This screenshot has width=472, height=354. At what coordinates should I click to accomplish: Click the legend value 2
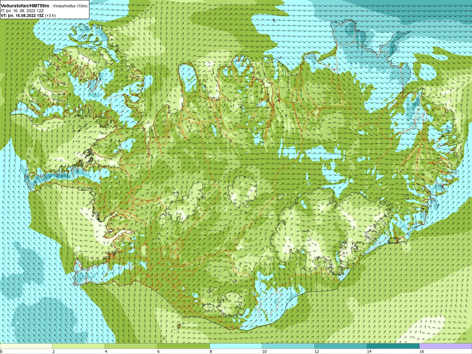point(53,351)
